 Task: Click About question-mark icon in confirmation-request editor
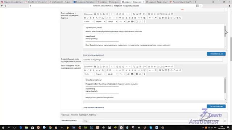pos(144,22)
